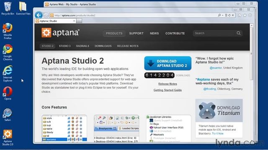
Task: Launch Google Chrome from desktop
Action: tap(8, 52)
